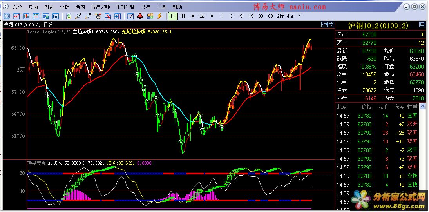Open the round dropdown button beside 系统
429x212 pixels.
pos(6,7)
